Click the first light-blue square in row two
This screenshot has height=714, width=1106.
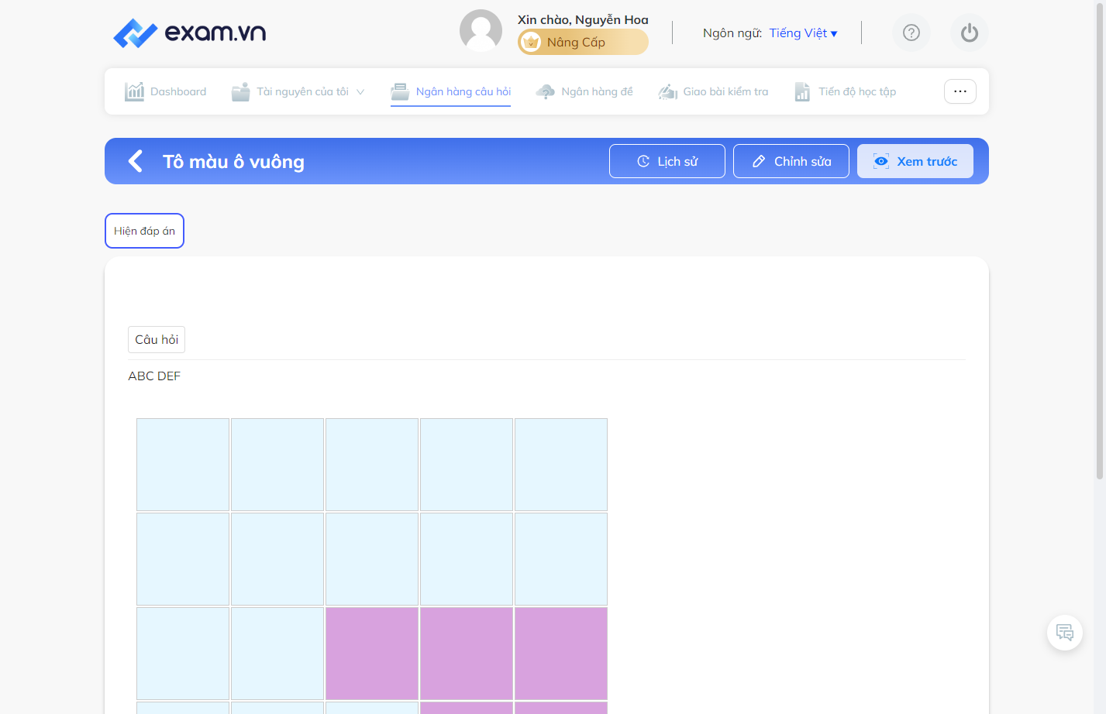pyautogui.click(x=183, y=559)
